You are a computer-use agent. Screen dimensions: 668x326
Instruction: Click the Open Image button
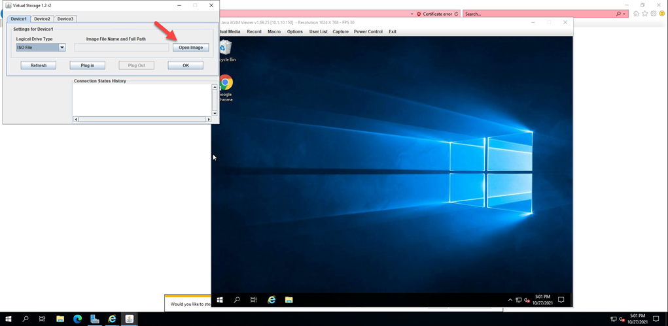[191, 48]
